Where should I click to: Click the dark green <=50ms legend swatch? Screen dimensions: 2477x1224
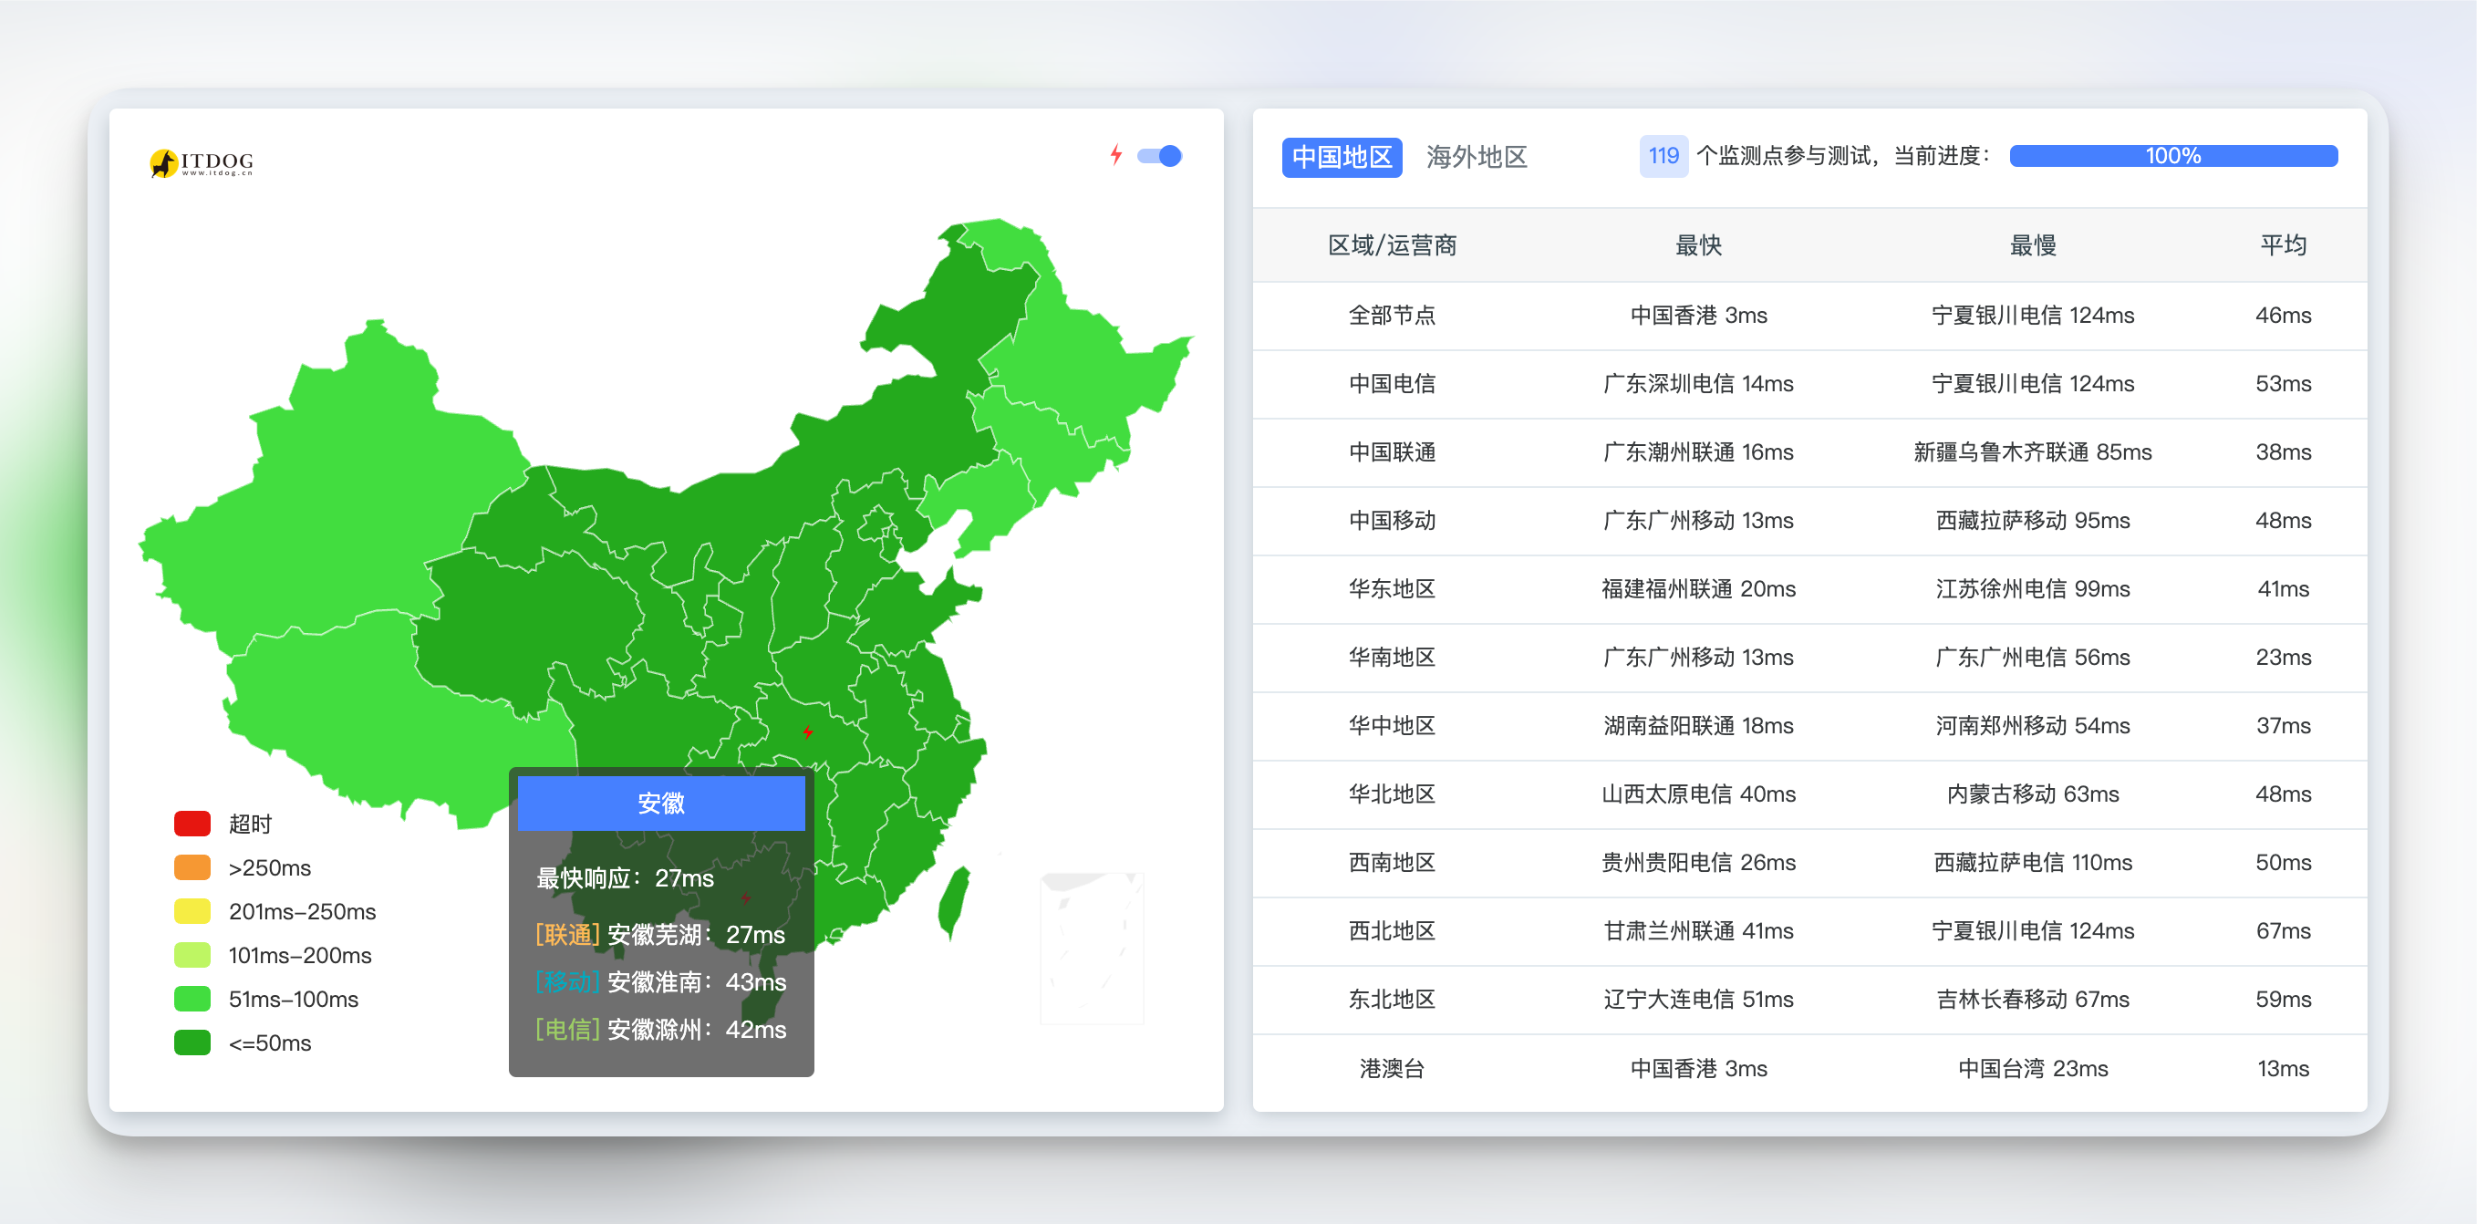tap(192, 1042)
